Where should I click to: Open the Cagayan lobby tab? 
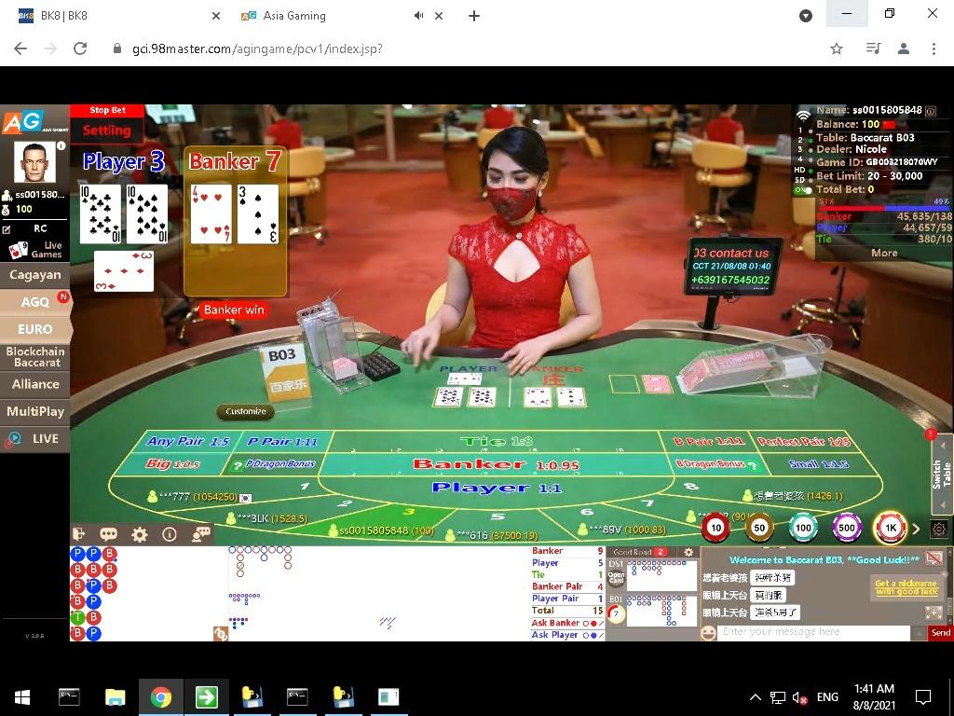point(34,275)
